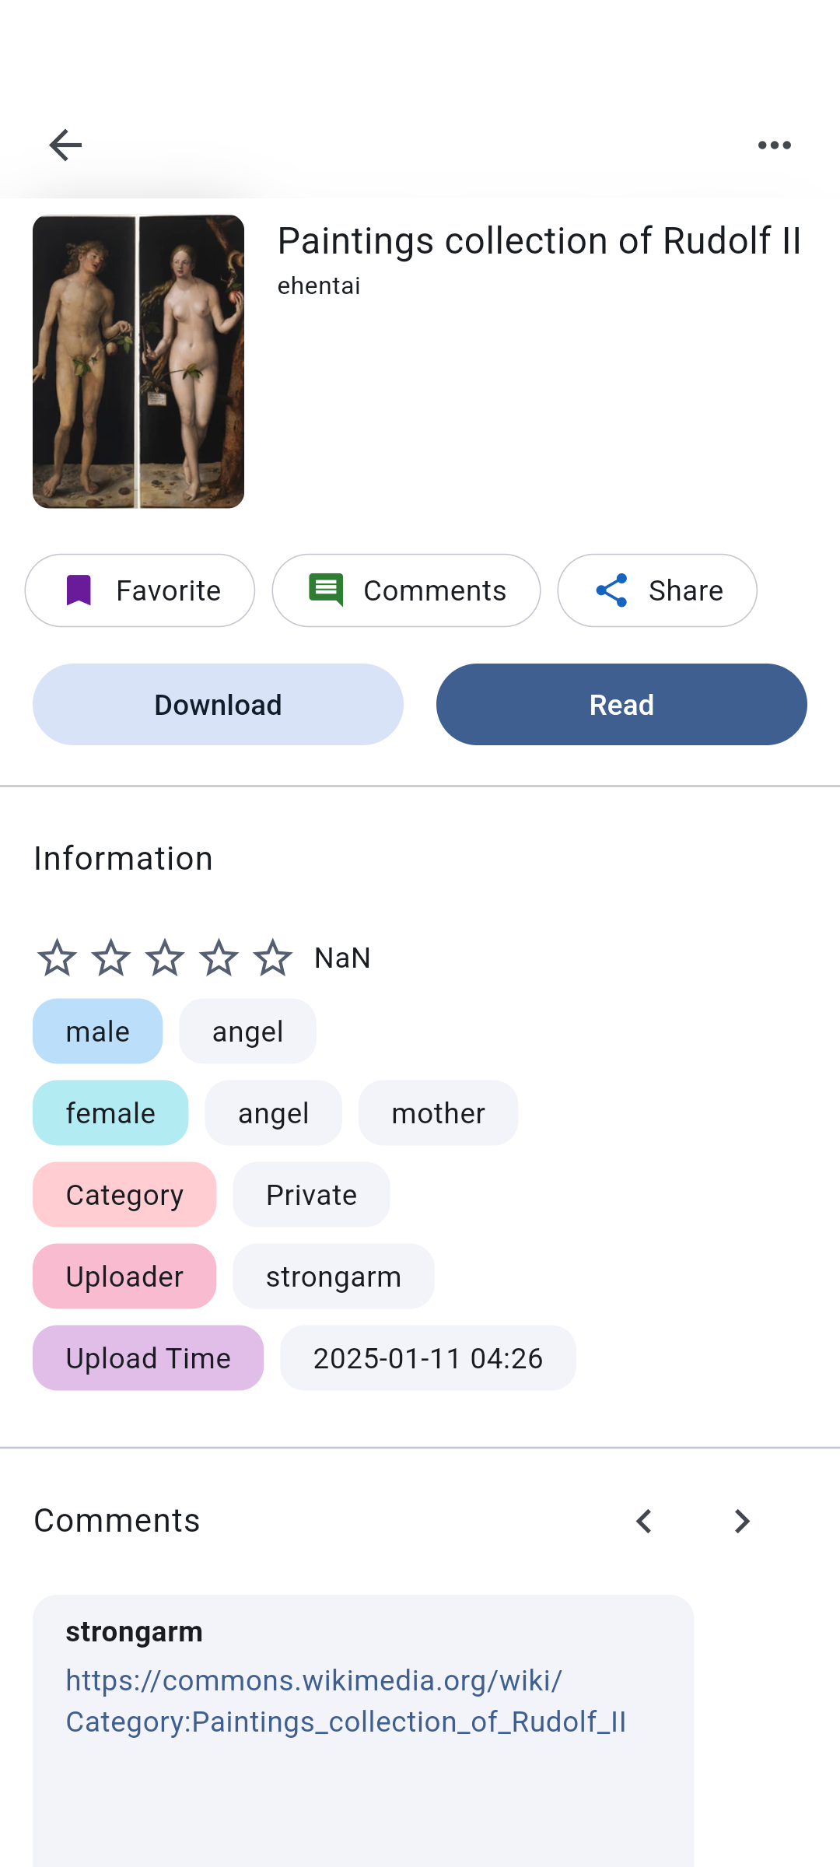Tap the blue male namespace chip
Image resolution: width=840 pixels, height=1867 pixels.
click(x=97, y=1032)
